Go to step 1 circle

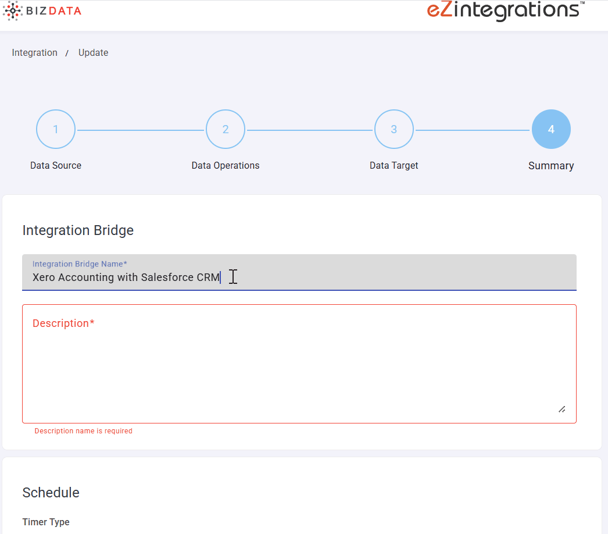(56, 129)
